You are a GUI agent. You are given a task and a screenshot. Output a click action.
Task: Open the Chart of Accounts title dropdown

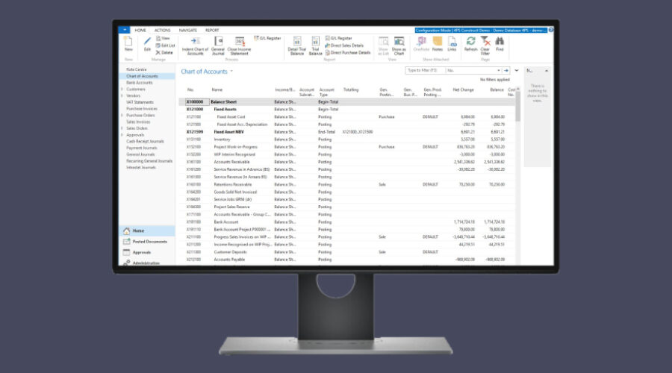point(231,72)
